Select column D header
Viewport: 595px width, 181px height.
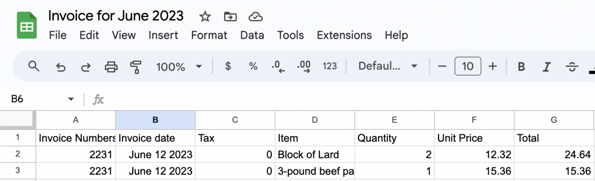[x=315, y=120]
